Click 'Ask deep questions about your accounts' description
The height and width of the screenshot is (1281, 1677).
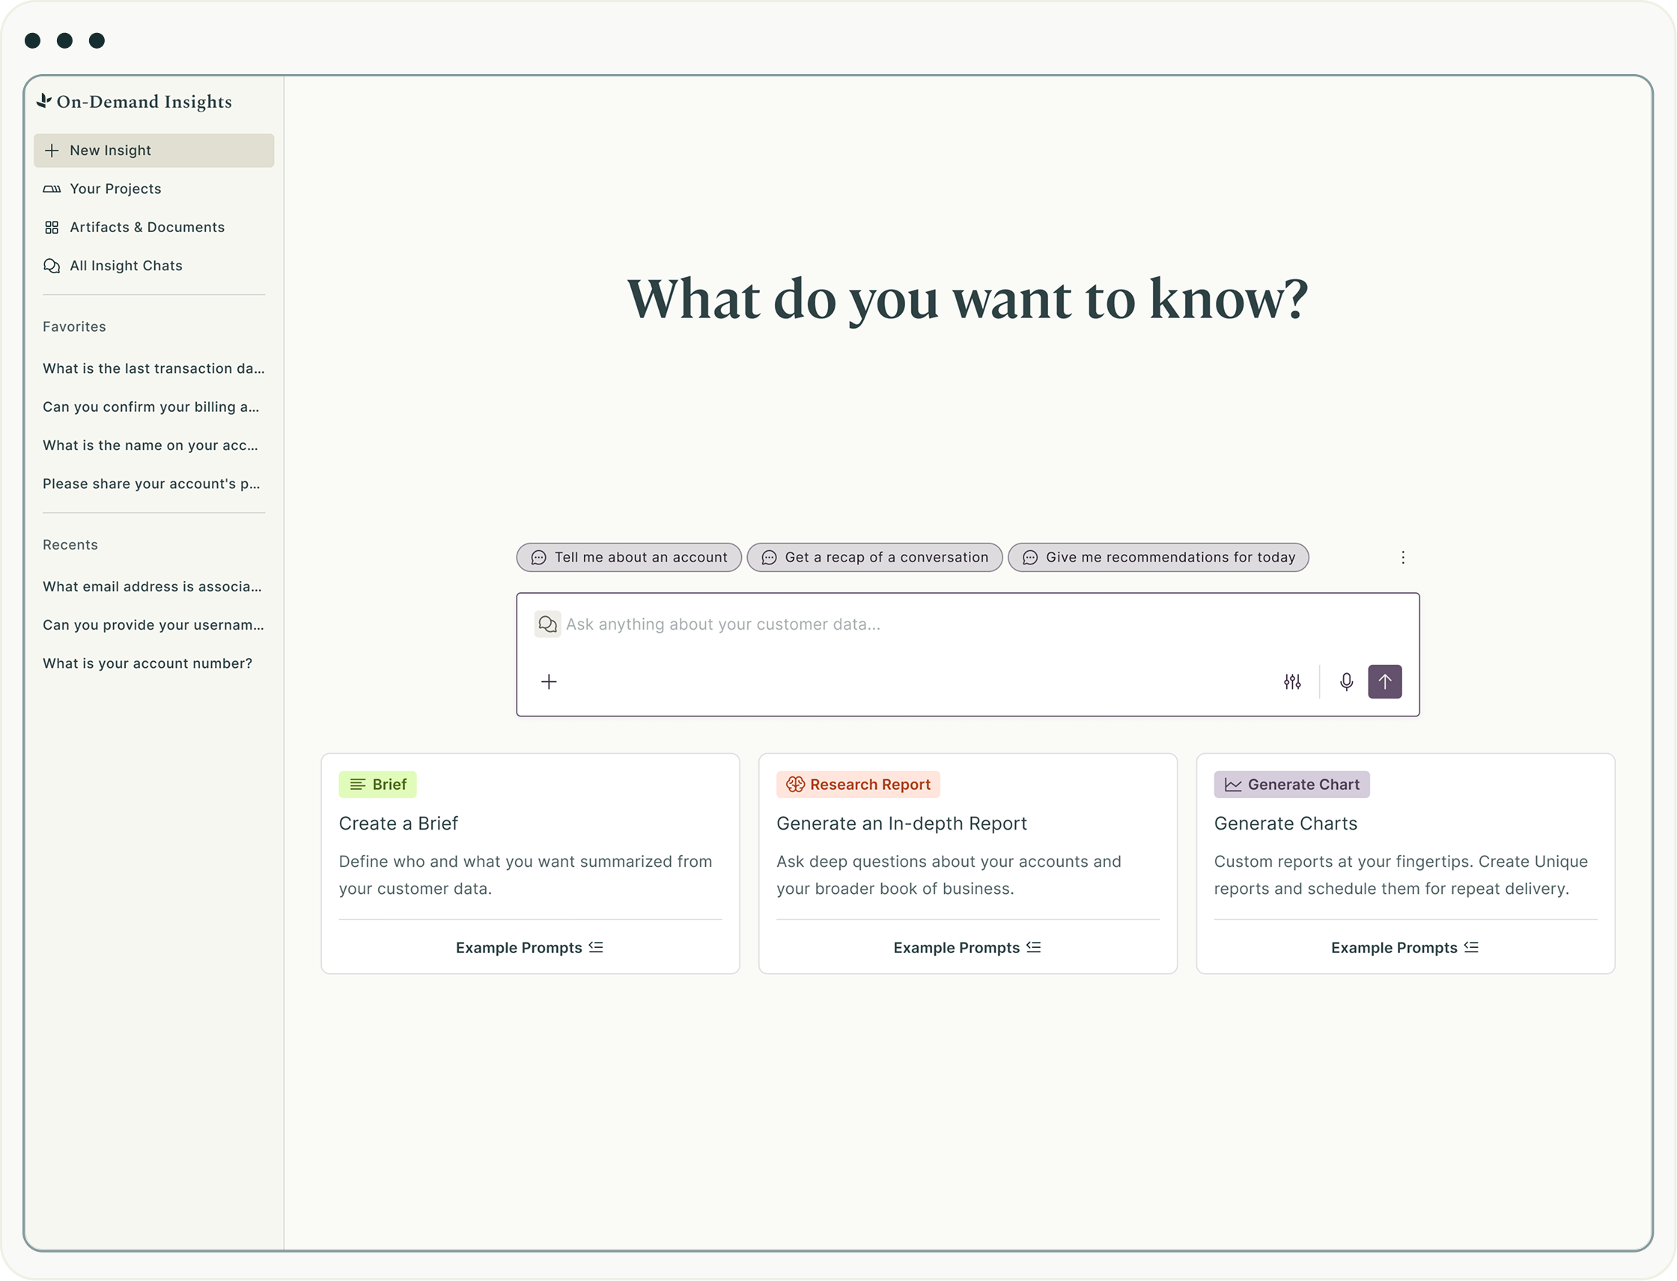tap(949, 875)
